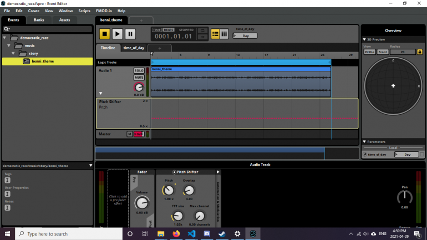Image resolution: width=427 pixels, height=240 pixels.
Task: Click the lock icon beside Radius field
Action: (420, 52)
